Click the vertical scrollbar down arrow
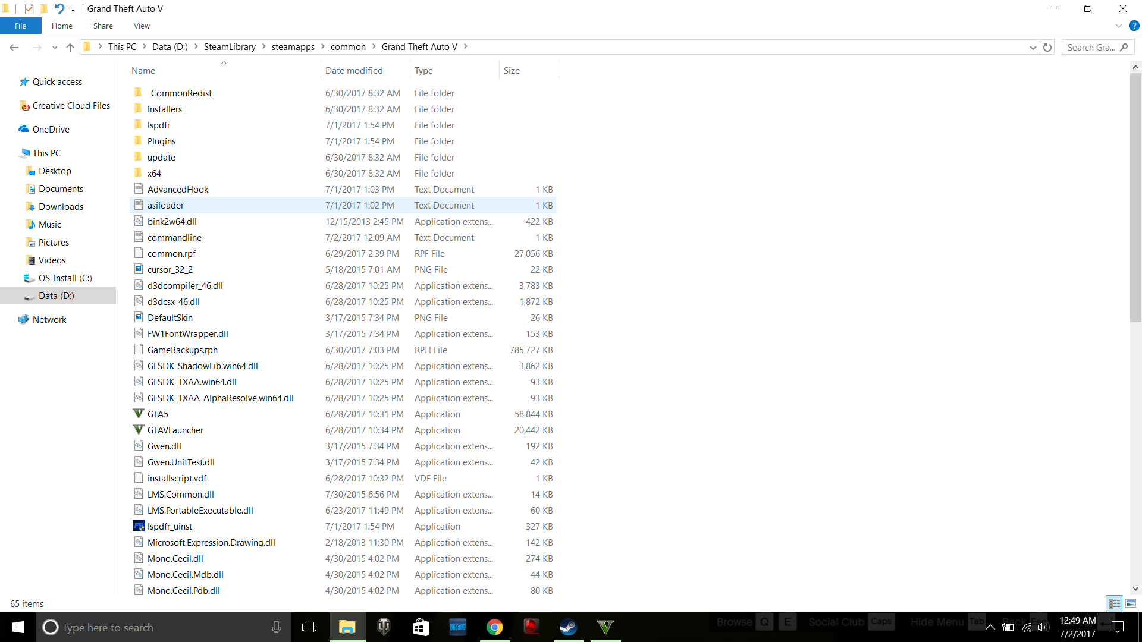Image resolution: width=1142 pixels, height=642 pixels. pos(1135,588)
